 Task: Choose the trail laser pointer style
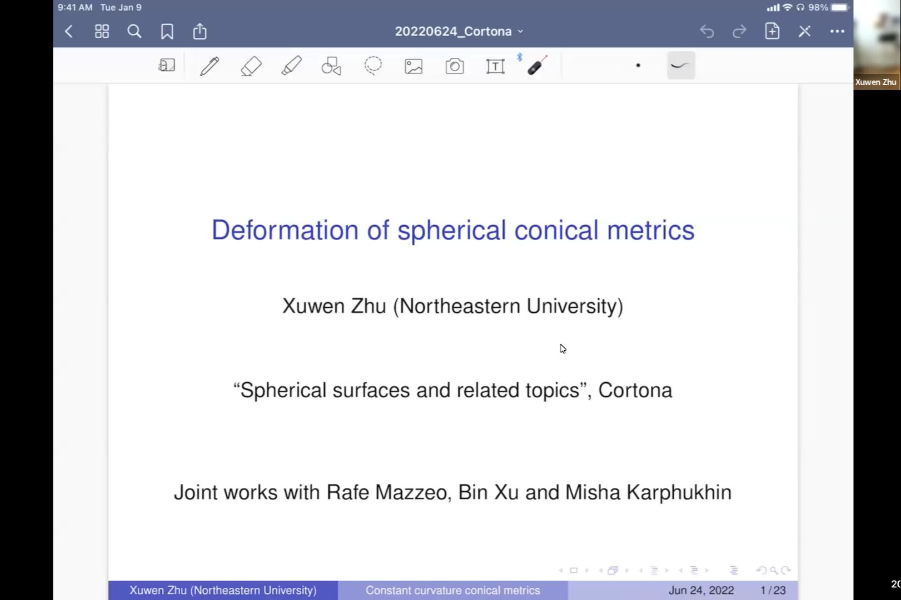coord(681,66)
